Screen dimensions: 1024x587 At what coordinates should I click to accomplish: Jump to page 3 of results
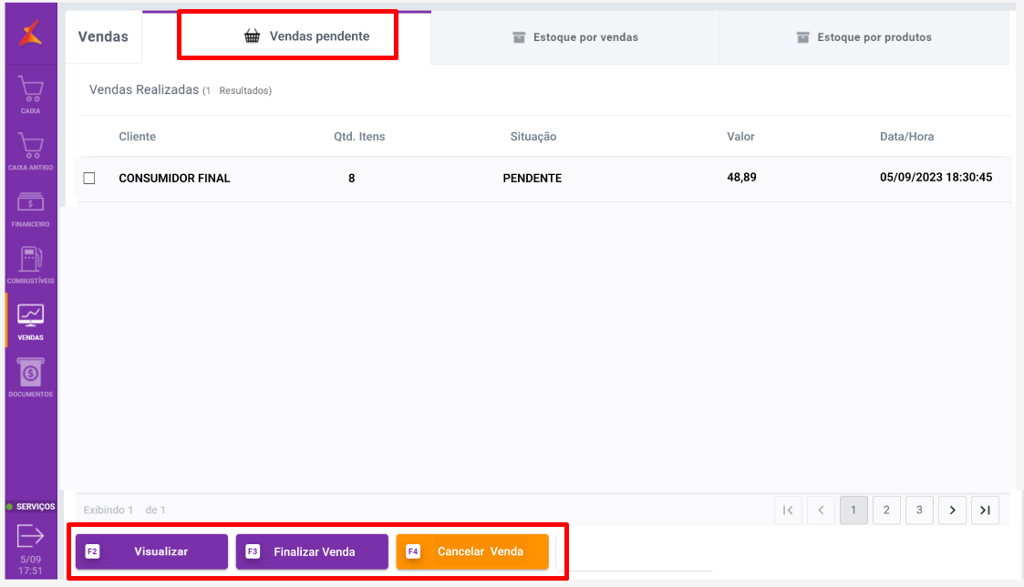pyautogui.click(x=919, y=510)
